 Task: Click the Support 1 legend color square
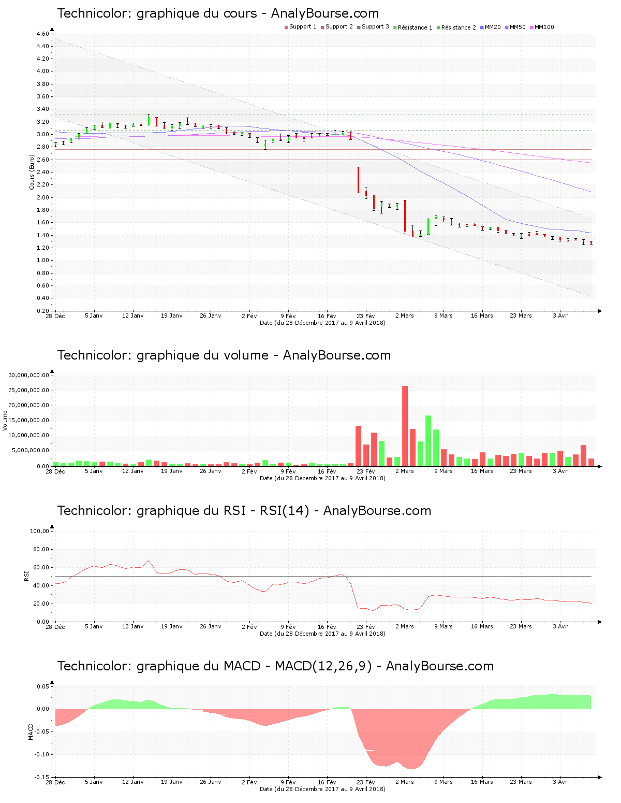tap(286, 27)
